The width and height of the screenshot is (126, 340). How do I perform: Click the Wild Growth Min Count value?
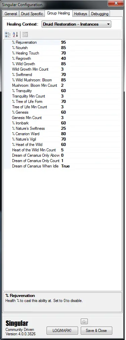[91, 69]
